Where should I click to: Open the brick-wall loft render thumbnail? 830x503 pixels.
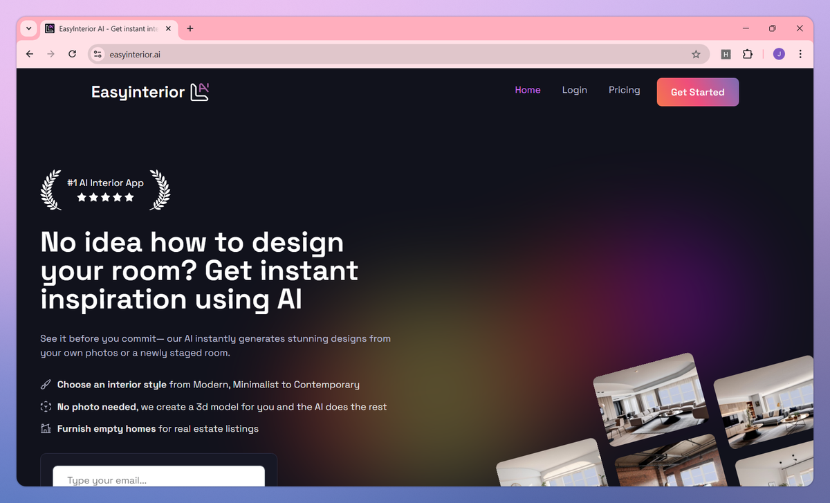tap(672, 461)
